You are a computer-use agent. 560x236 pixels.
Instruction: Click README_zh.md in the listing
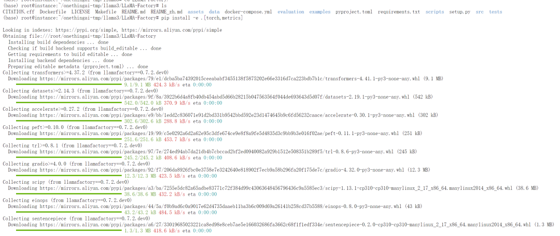pyautogui.click(x=166, y=12)
